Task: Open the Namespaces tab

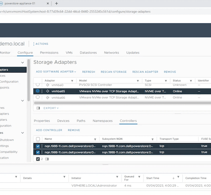Action: (x=102, y=121)
